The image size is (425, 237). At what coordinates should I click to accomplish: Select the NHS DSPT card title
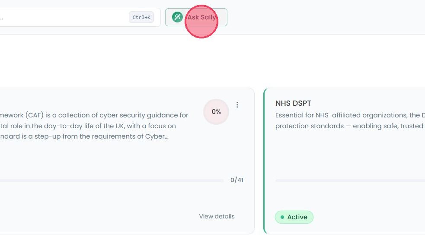(x=293, y=103)
